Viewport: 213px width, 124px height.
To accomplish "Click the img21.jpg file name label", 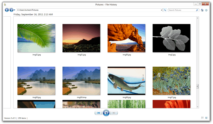I will point(82,55).
